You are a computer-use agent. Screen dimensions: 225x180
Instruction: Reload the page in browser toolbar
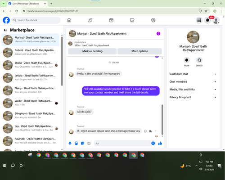pos(17,11)
